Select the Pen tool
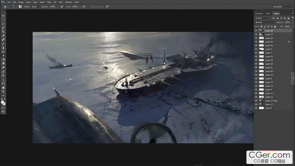Image resolution: width=295 pixels, height=166 pixels. click(x=3, y=71)
